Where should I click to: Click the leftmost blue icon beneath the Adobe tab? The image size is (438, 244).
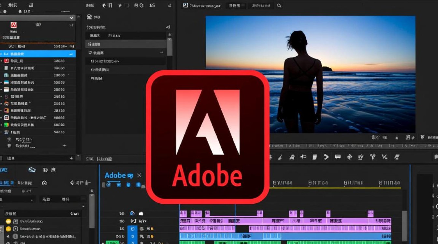click(x=109, y=185)
